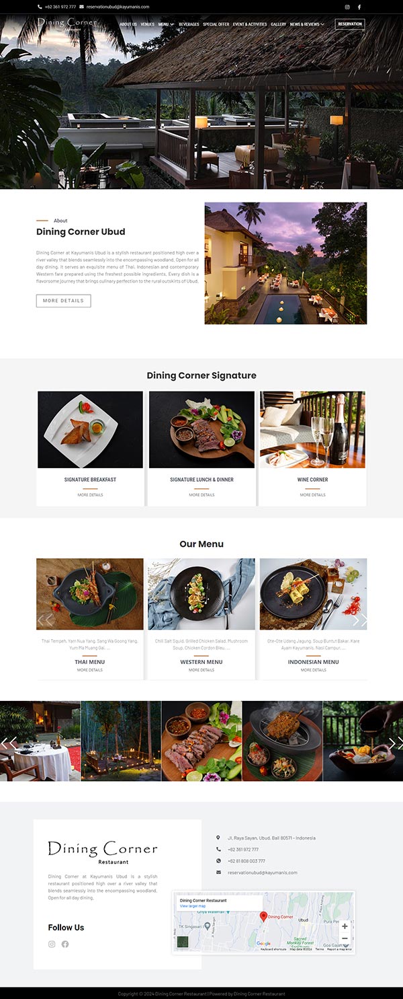Show previous slide in Our Menu carousel
Viewport: 403px width, 999px height.
point(44,620)
